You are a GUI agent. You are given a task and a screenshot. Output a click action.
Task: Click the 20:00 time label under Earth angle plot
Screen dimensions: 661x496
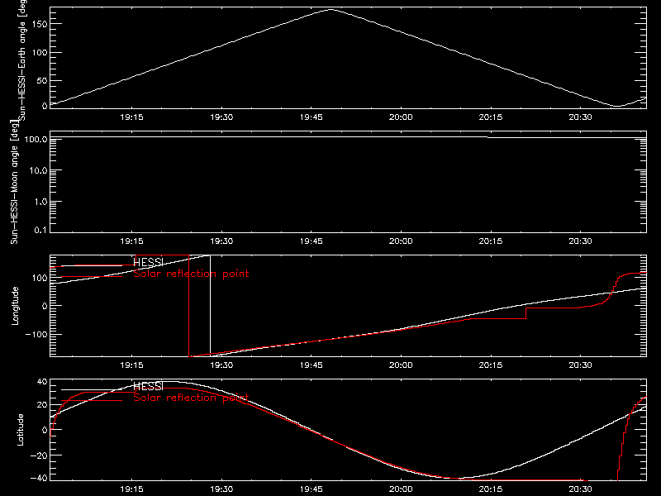point(401,117)
